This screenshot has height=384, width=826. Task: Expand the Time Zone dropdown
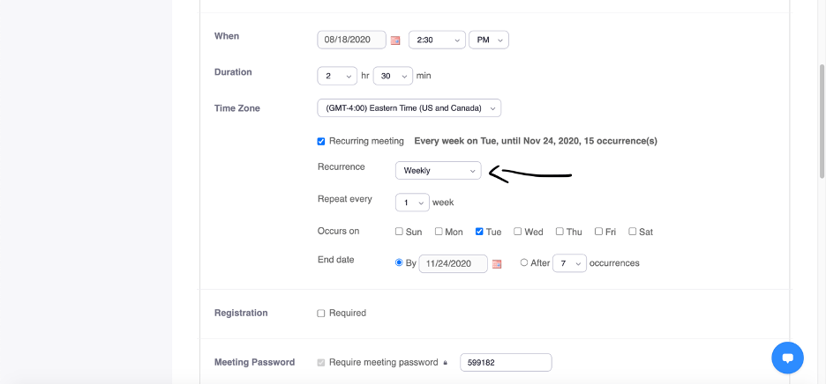tap(409, 108)
